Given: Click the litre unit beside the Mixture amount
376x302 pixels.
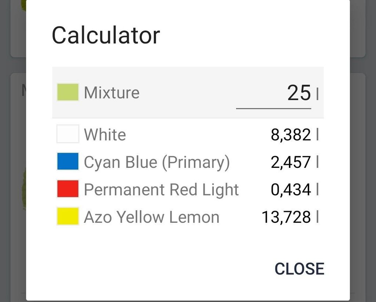Looking at the screenshot, I should pos(317,95).
